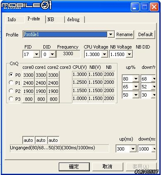Select the P2 radio button
The image size is (161, 175).
(11, 91)
